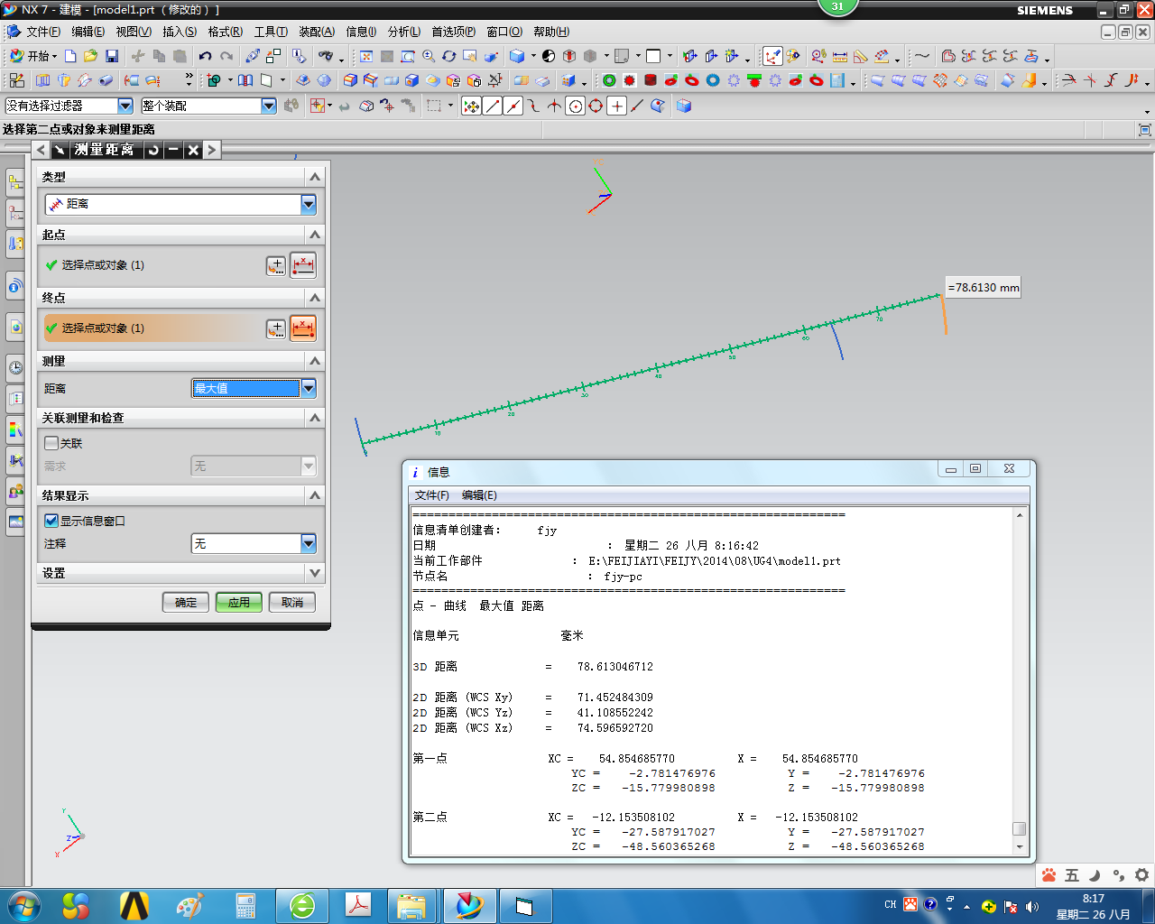This screenshot has width=1155, height=924.
Task: Open the File menu in the NX menu bar
Action: (x=42, y=32)
